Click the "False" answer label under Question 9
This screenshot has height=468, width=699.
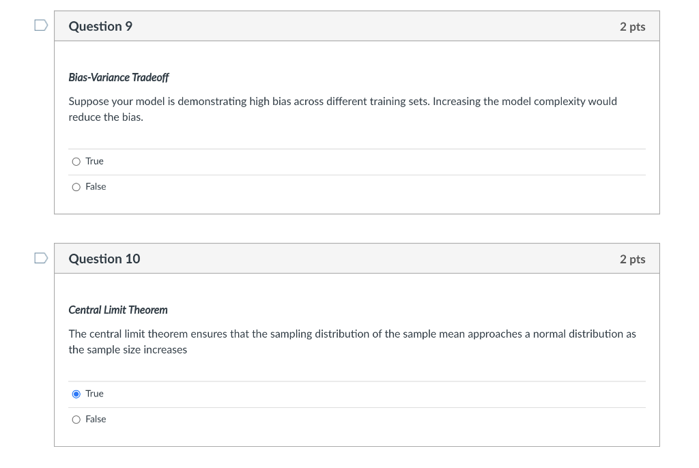pyautogui.click(x=96, y=186)
